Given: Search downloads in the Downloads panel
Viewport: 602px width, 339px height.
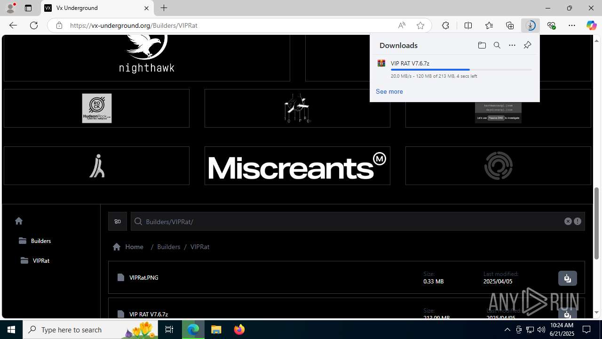Looking at the screenshot, I should (x=497, y=45).
